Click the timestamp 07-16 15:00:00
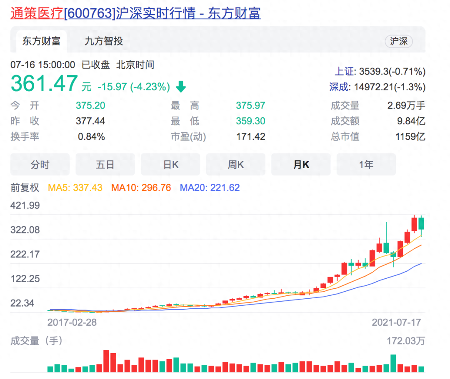 pyautogui.click(x=43, y=65)
